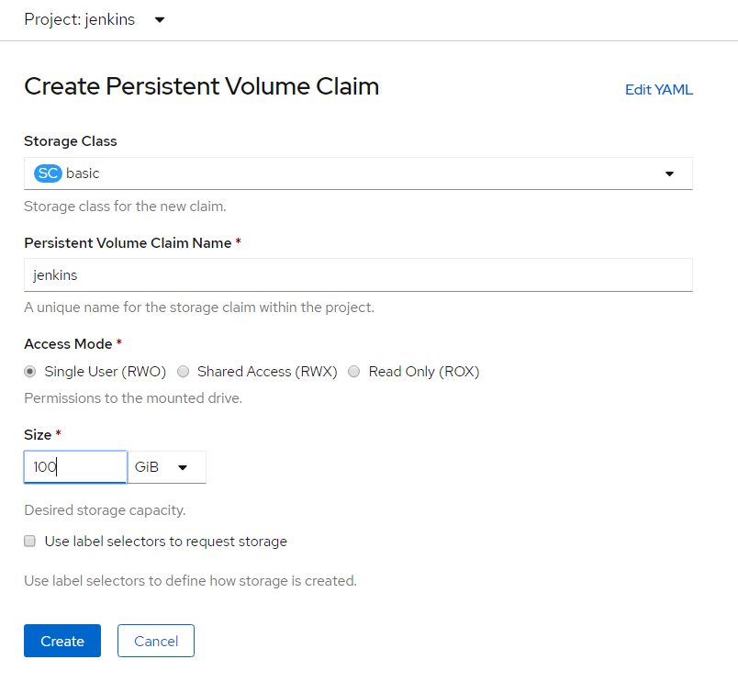Click the GiB unit text
The height and width of the screenshot is (682, 738).
(x=147, y=467)
